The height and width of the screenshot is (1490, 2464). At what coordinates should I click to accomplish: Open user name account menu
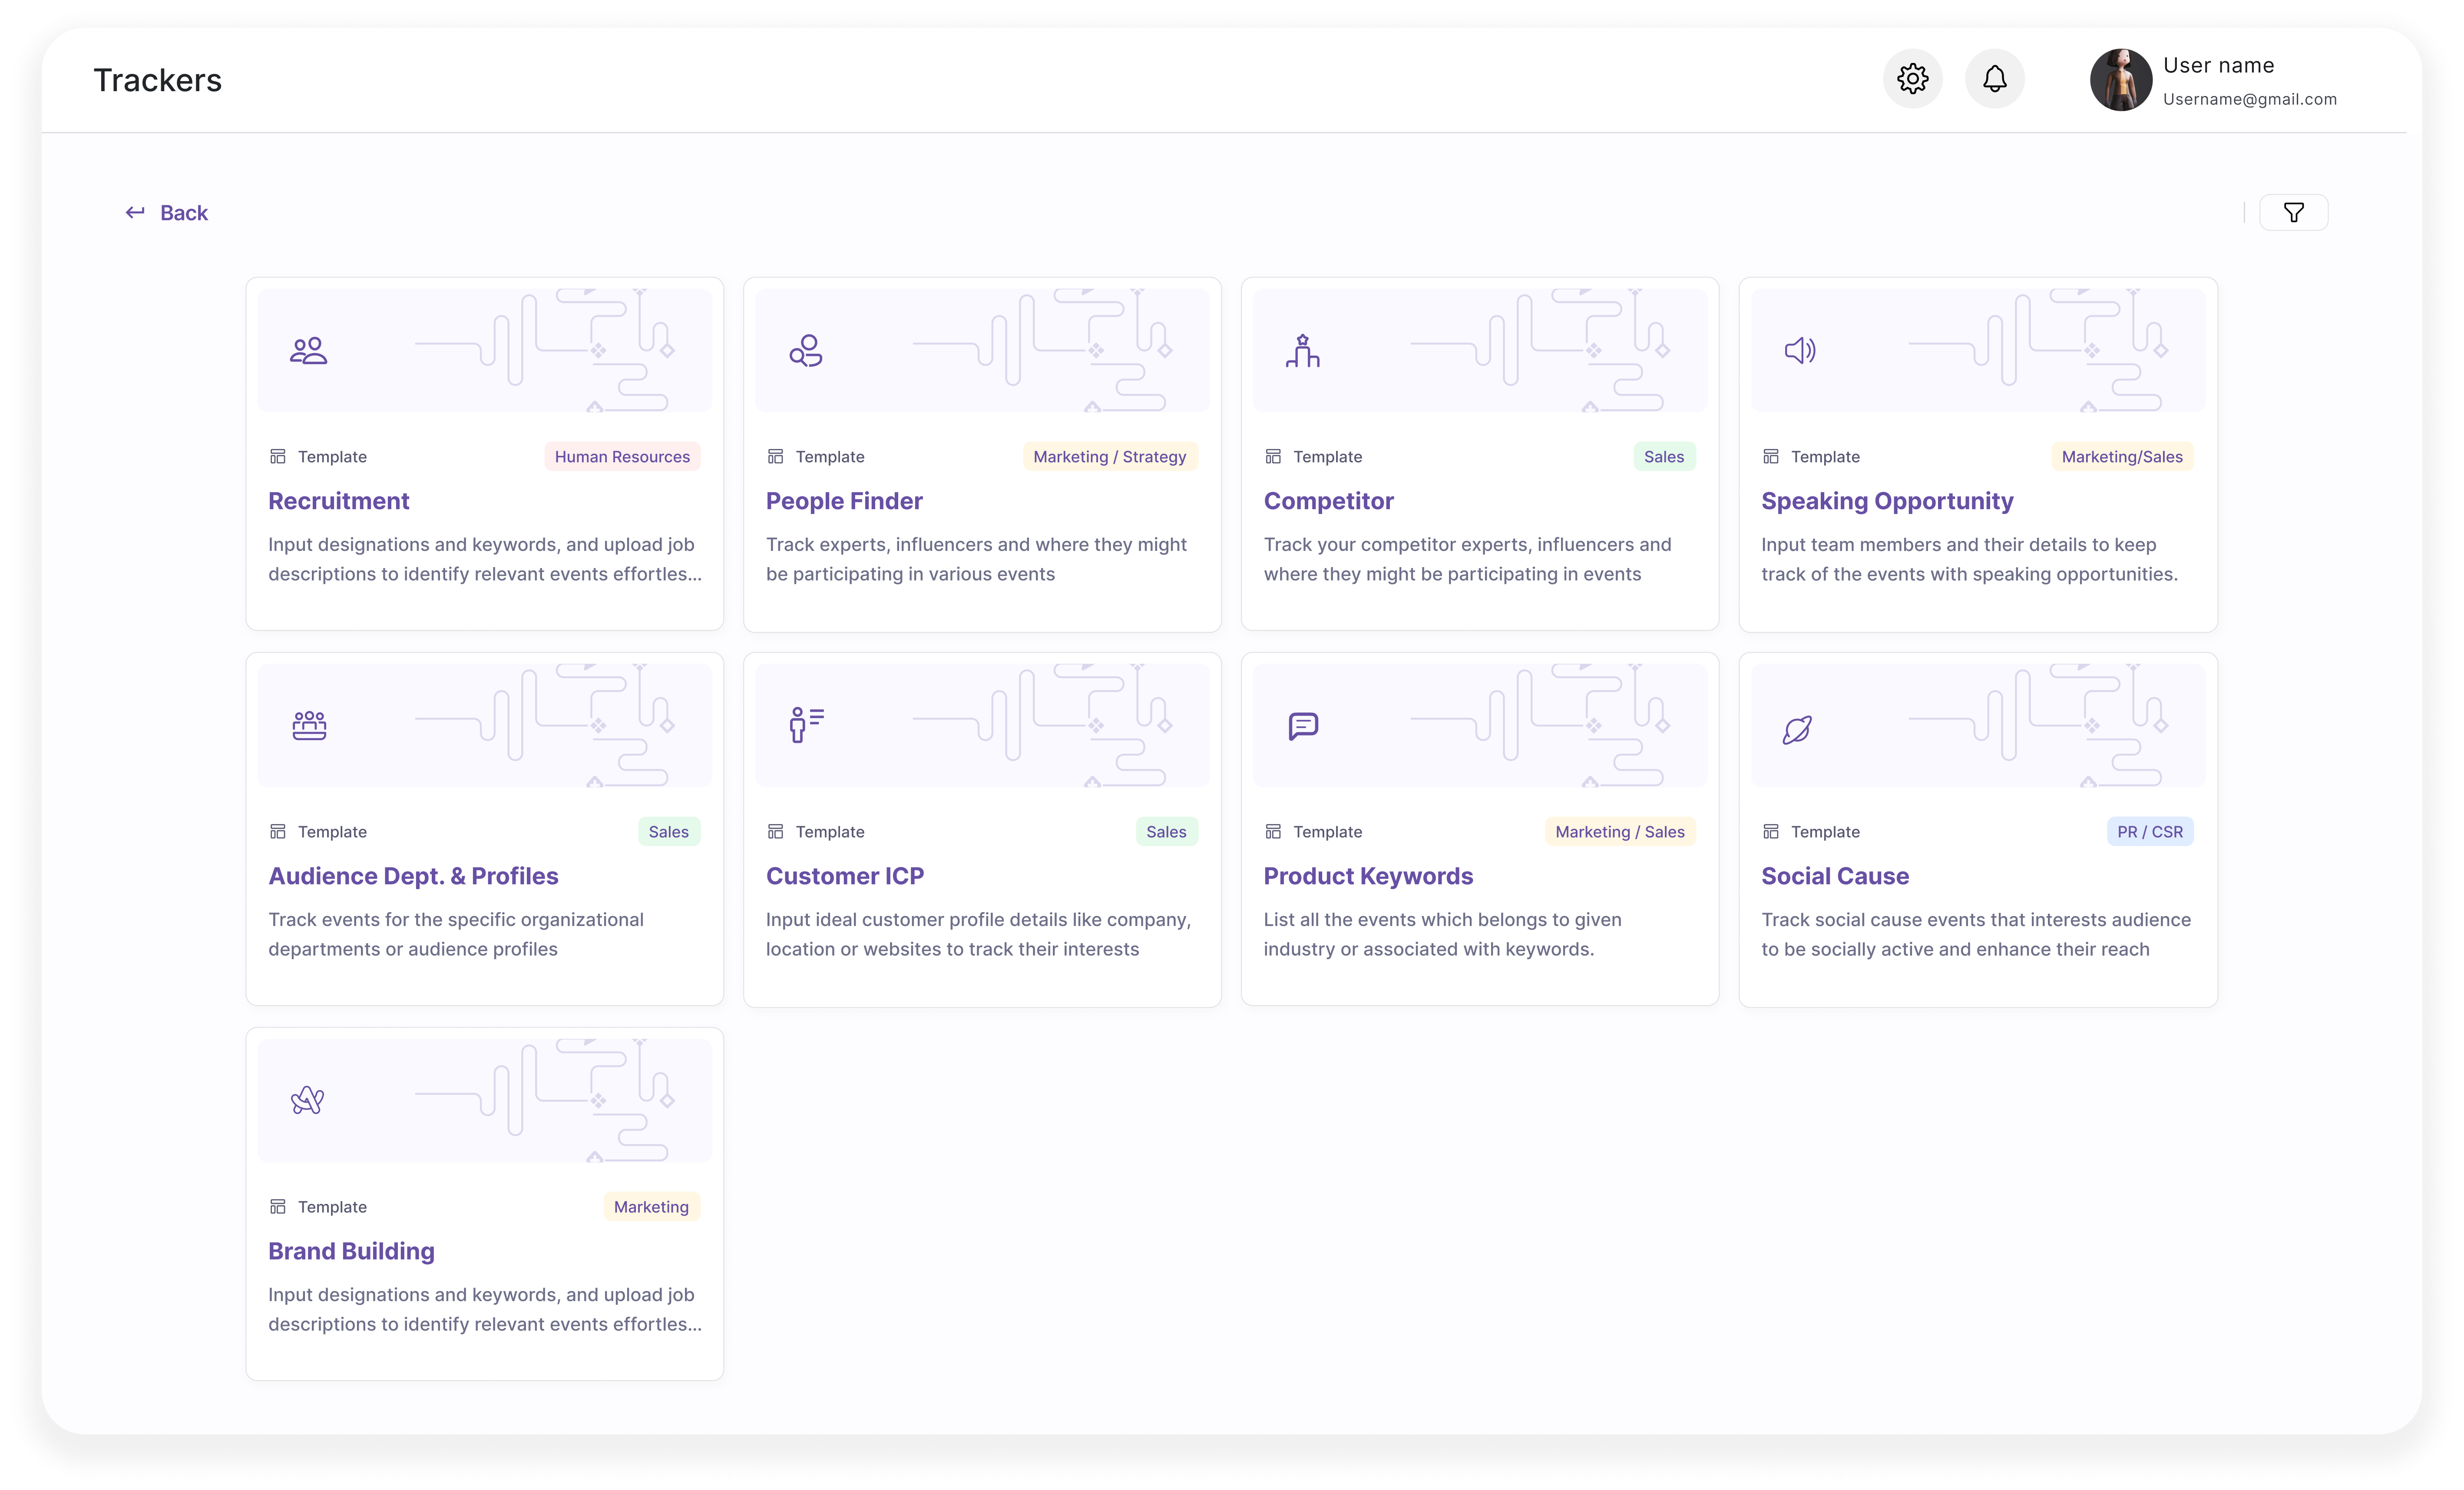(x=2218, y=66)
